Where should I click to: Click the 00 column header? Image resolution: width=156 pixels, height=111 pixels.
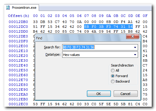pos(35,16)
